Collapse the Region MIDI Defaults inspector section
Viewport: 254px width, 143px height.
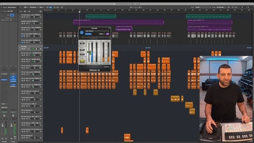point(2,7)
